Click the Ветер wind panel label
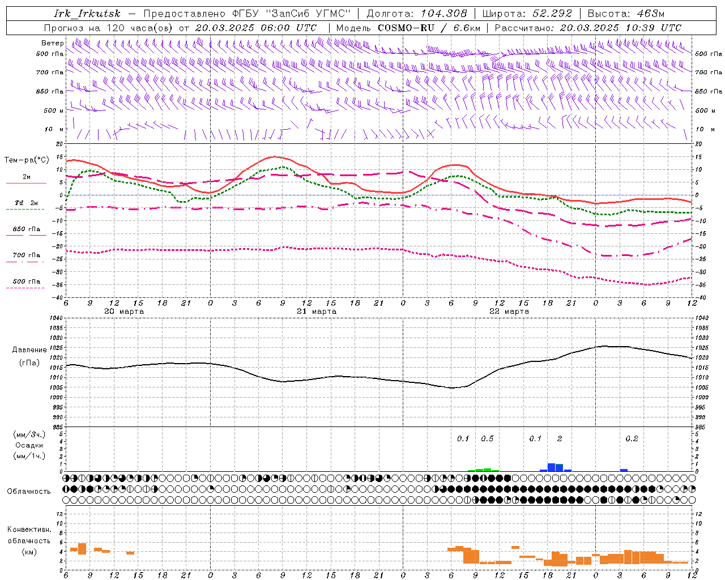The width and height of the screenshot is (725, 580). click(52, 43)
